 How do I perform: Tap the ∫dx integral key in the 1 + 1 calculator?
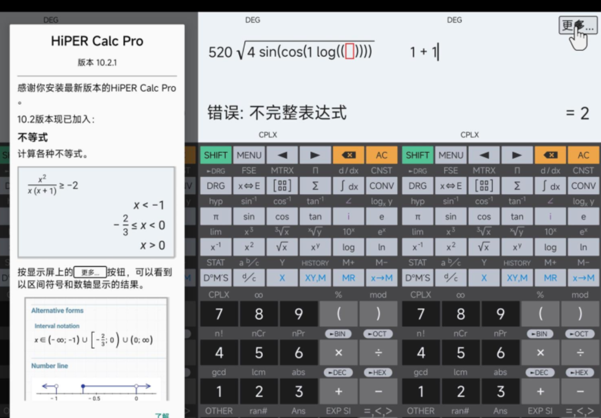pyautogui.click(x=550, y=186)
